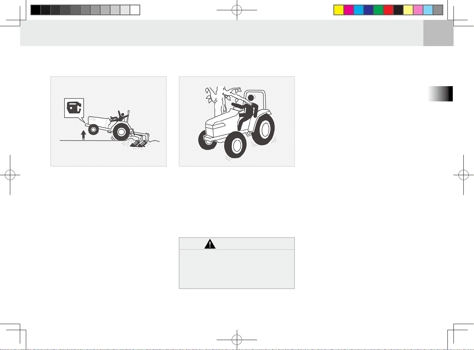Select the tractor with plow illustration
Screen dimensions: 474x350
point(108,121)
